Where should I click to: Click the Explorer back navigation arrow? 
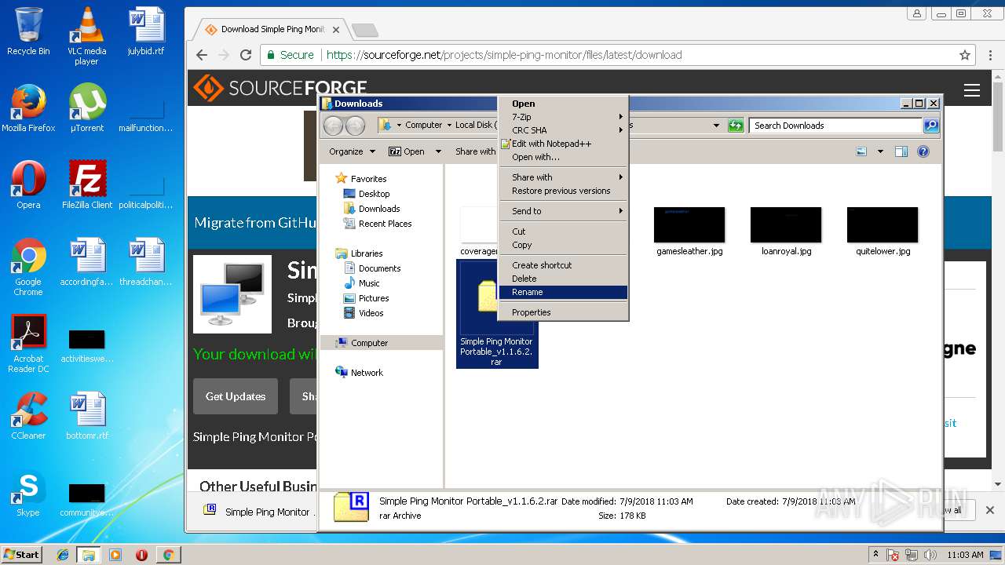pos(333,126)
